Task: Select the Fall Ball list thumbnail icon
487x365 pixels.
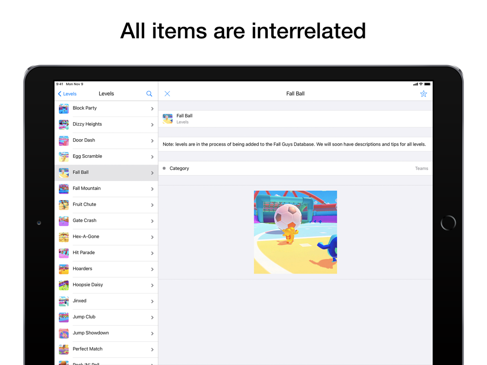Action: pos(64,173)
